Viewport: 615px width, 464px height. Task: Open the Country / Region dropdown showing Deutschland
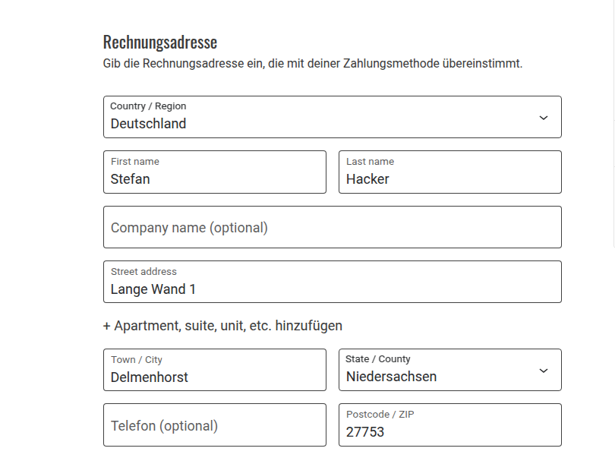pos(319,118)
